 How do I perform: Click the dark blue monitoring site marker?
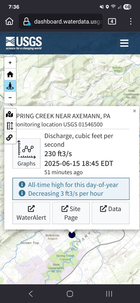(72, 235)
